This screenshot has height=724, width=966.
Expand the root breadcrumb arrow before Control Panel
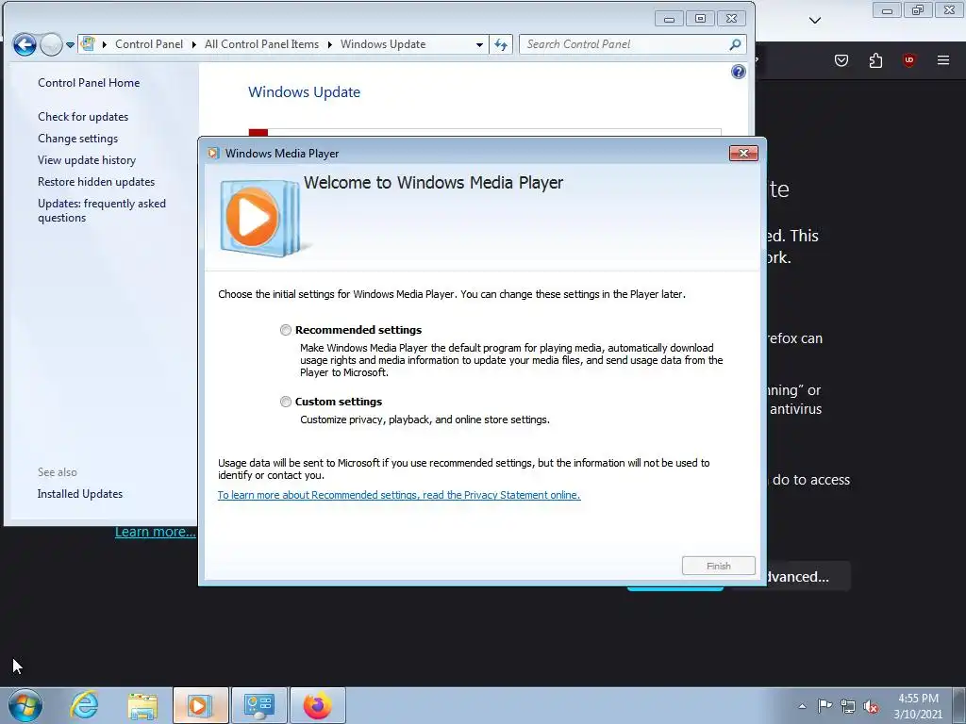(104, 44)
